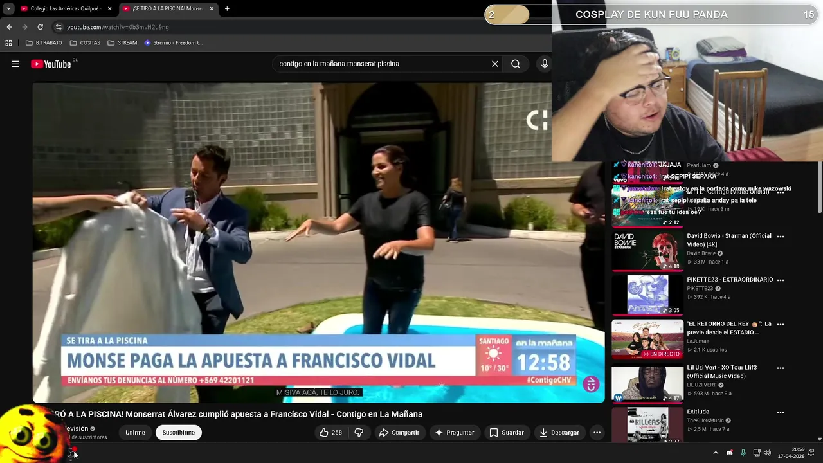The image size is (823, 463).
Task: Open the PIKETTE23 EXTRAORDINARIO thumbnail
Action: 647,295
